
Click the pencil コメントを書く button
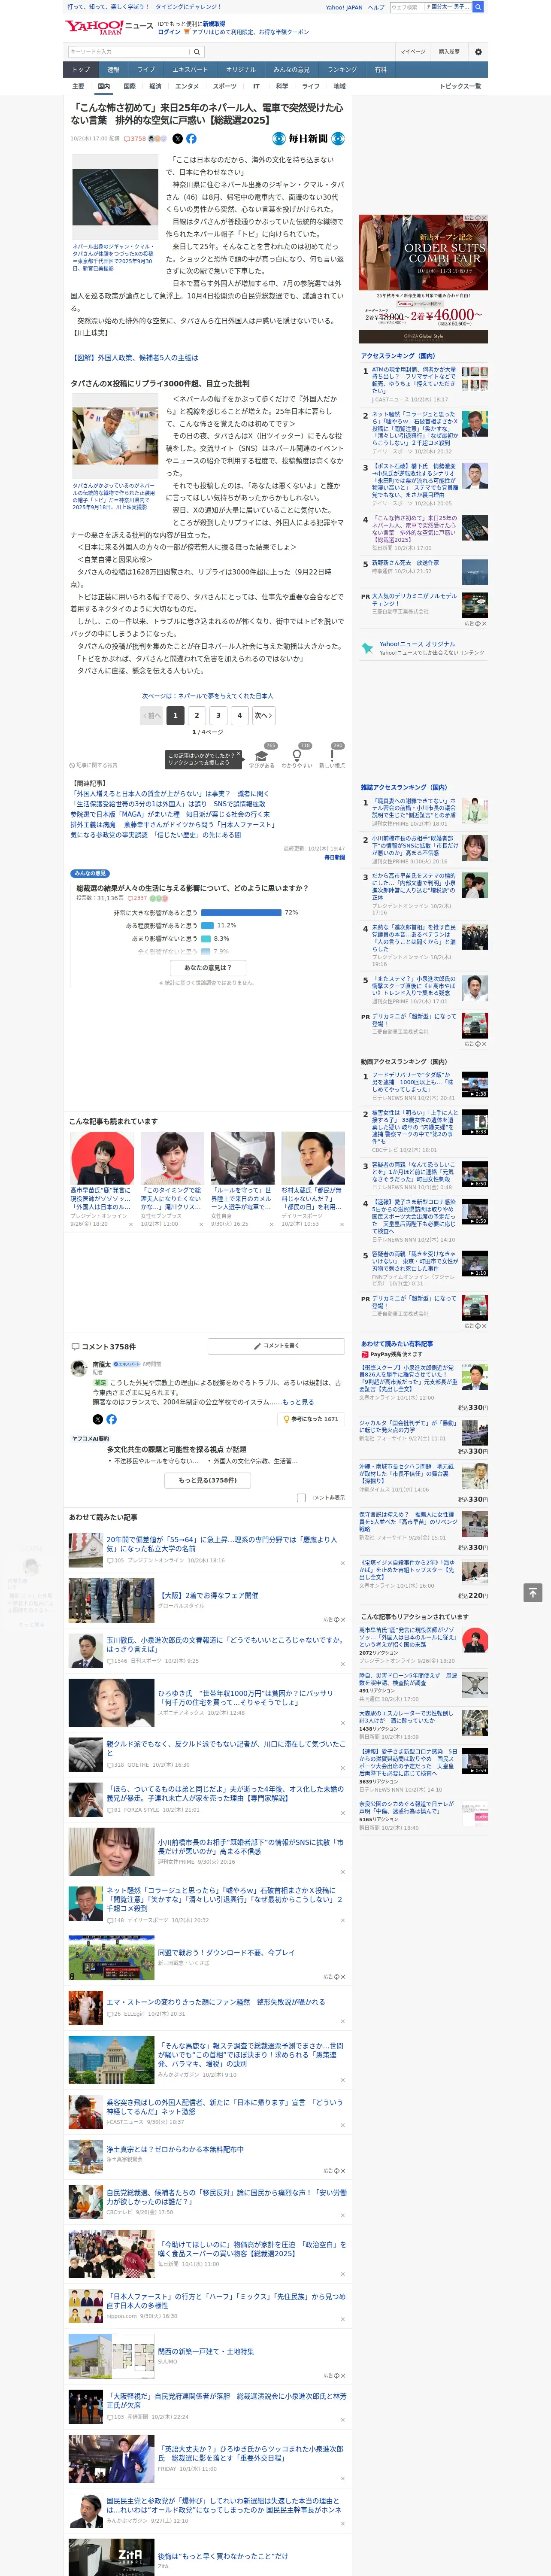[x=276, y=1345]
